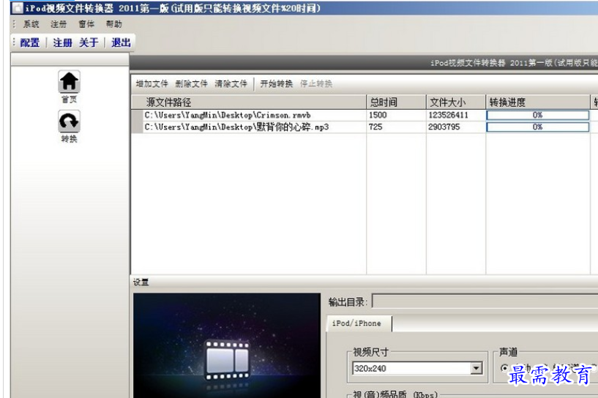Click 增加文件 to add a file
The image size is (598, 398).
coord(152,83)
